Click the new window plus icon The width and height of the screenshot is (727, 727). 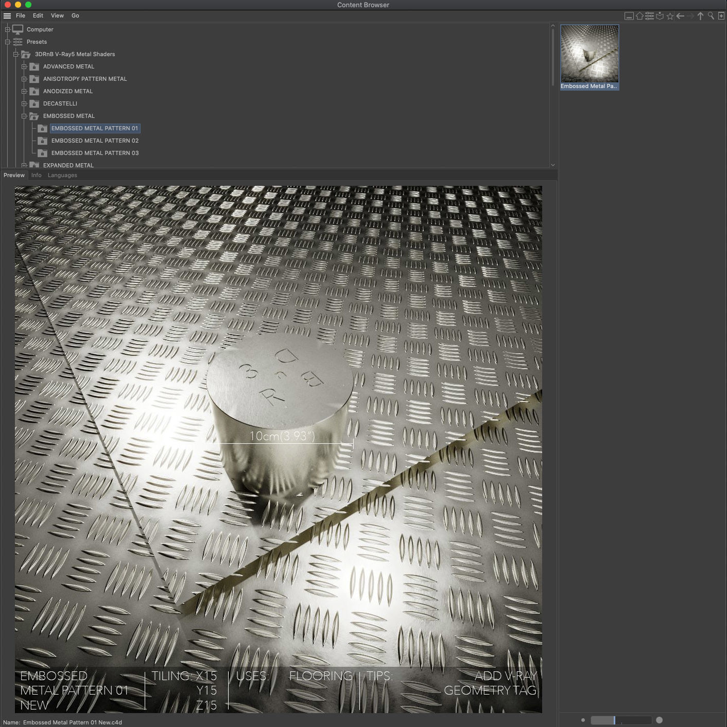[721, 16]
